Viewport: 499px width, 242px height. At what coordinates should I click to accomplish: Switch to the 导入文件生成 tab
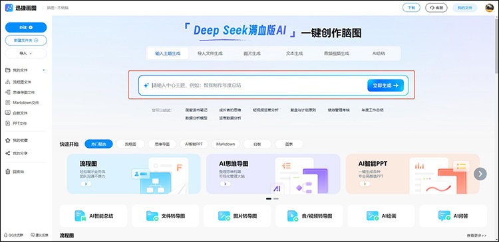pyautogui.click(x=210, y=54)
